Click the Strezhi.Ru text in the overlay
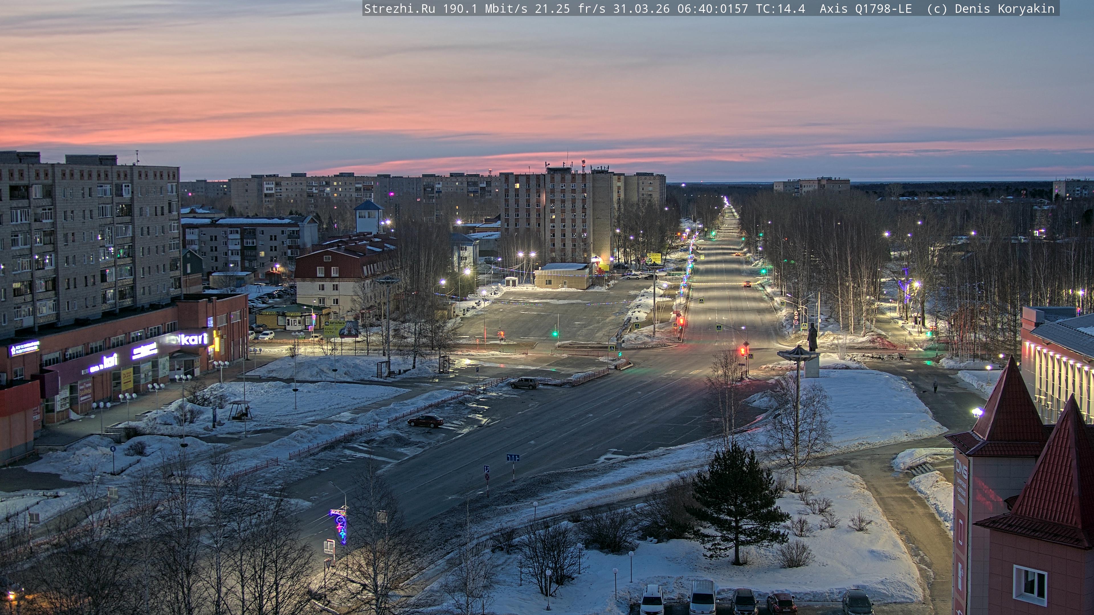1094x615 pixels. click(x=399, y=9)
